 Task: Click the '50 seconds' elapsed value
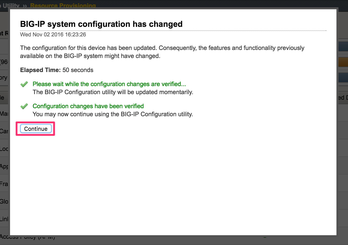point(78,70)
